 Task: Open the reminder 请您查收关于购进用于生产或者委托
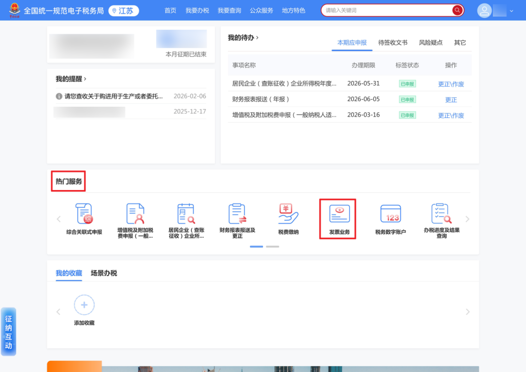click(x=113, y=97)
